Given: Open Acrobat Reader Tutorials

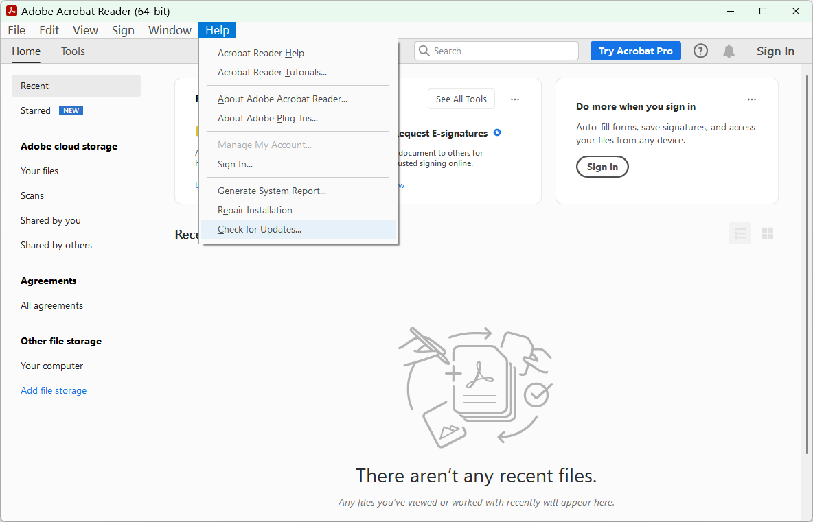Looking at the screenshot, I should pyautogui.click(x=272, y=72).
